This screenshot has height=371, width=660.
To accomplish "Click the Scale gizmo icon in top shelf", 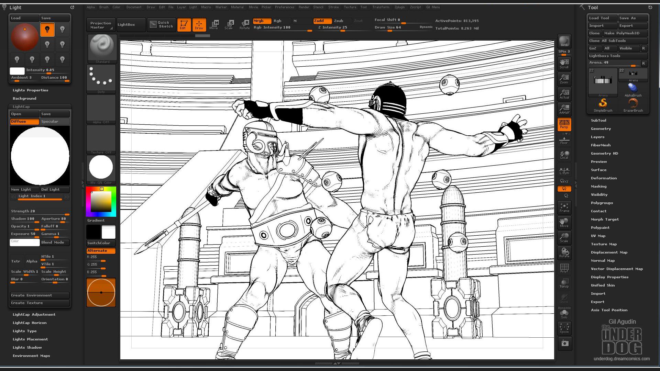I will point(229,24).
